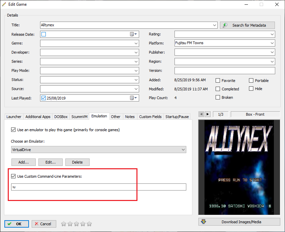The image size is (285, 232).
Task: Open the Release Date calendar picker icon
Action: coord(133,34)
